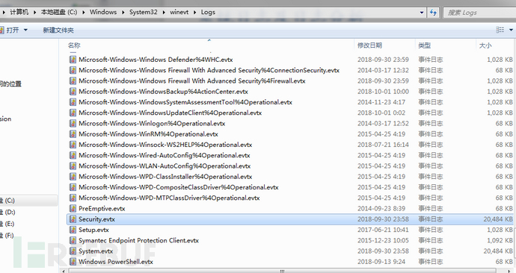Viewport: 516px width, 273px height.
Task: Sort by the 名称 column header
Action: click(x=74, y=45)
